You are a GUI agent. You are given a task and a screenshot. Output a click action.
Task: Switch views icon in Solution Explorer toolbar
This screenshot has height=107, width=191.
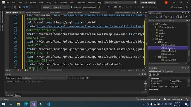161,17
